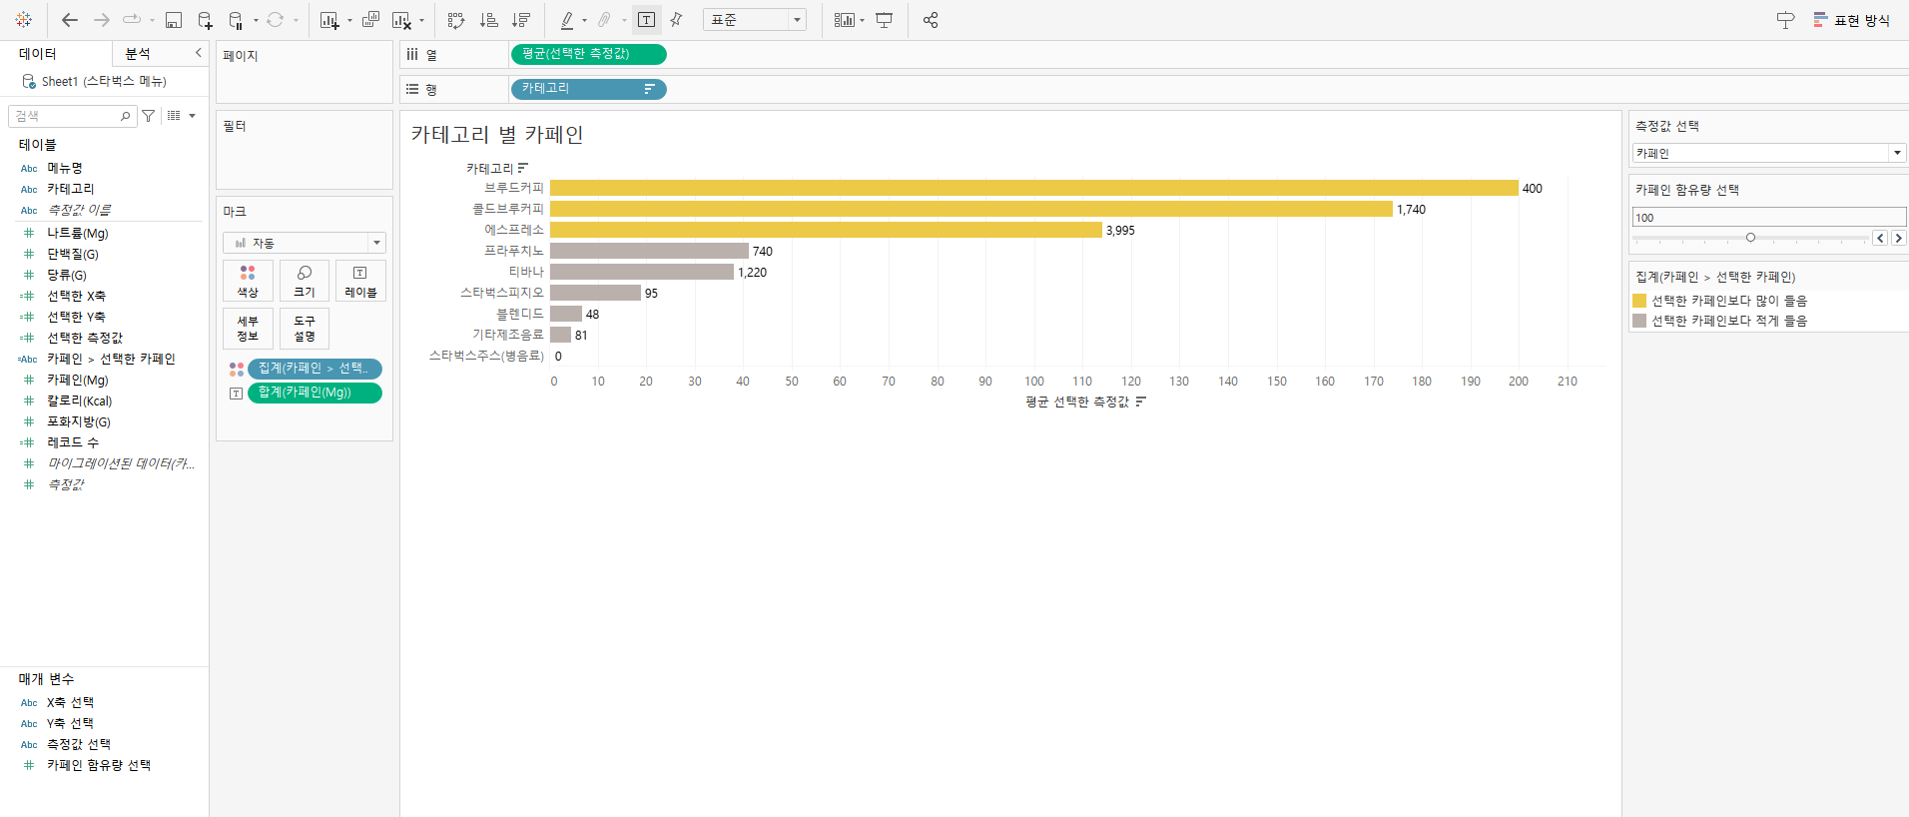The image size is (1909, 817).
Task: Increase 카페인 함유량 with right arrow
Action: (1898, 238)
